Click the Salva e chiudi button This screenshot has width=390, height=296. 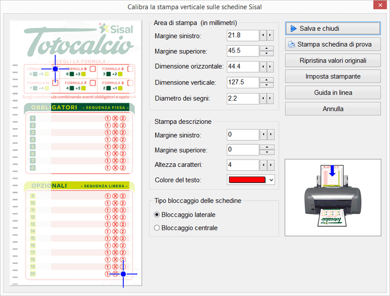point(332,28)
